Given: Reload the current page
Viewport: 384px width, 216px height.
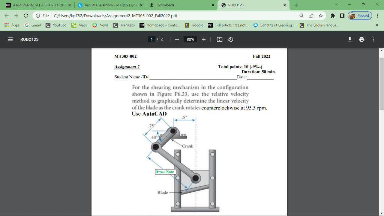Looking at the screenshot, I should click(26, 16).
